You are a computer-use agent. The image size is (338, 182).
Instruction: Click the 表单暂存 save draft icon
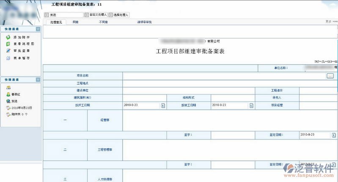pos(8,58)
